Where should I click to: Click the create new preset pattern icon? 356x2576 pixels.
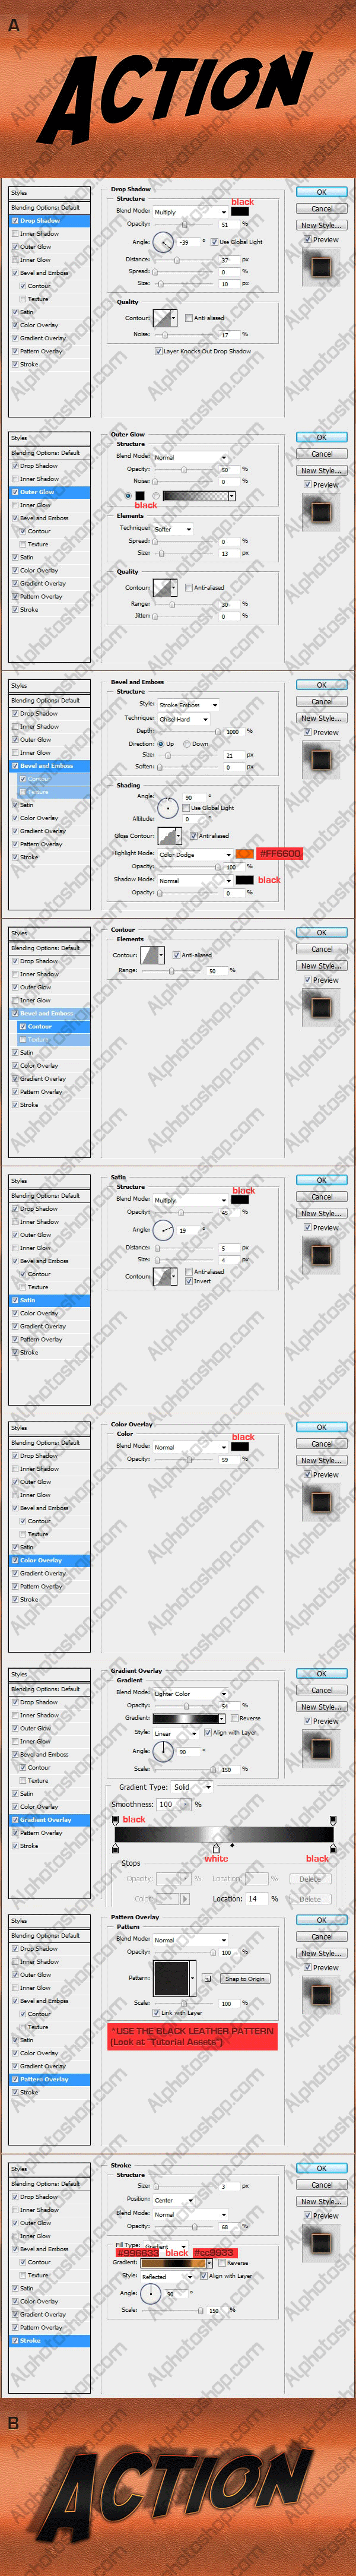pyautogui.click(x=207, y=1979)
